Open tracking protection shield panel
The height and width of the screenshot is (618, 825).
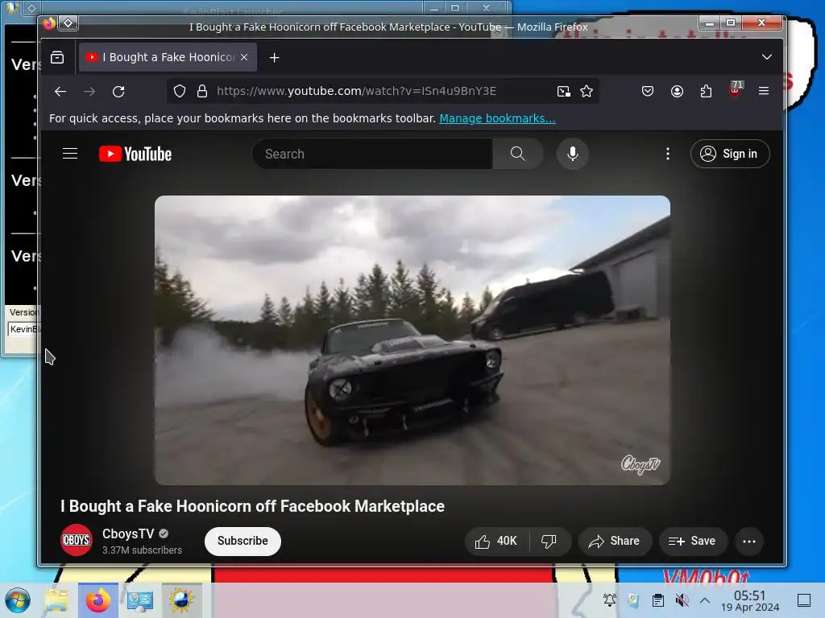pos(180,92)
